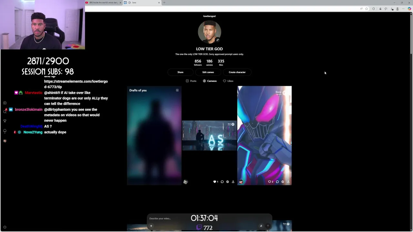Open search in the Sora sidebar
The width and height of the screenshot is (413, 232).
5,111
